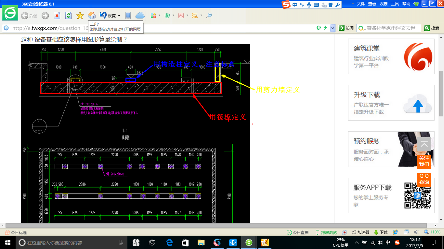Click the Sogou S logo in input bar
The height and width of the screenshot is (249, 444).
click(x=286, y=5)
